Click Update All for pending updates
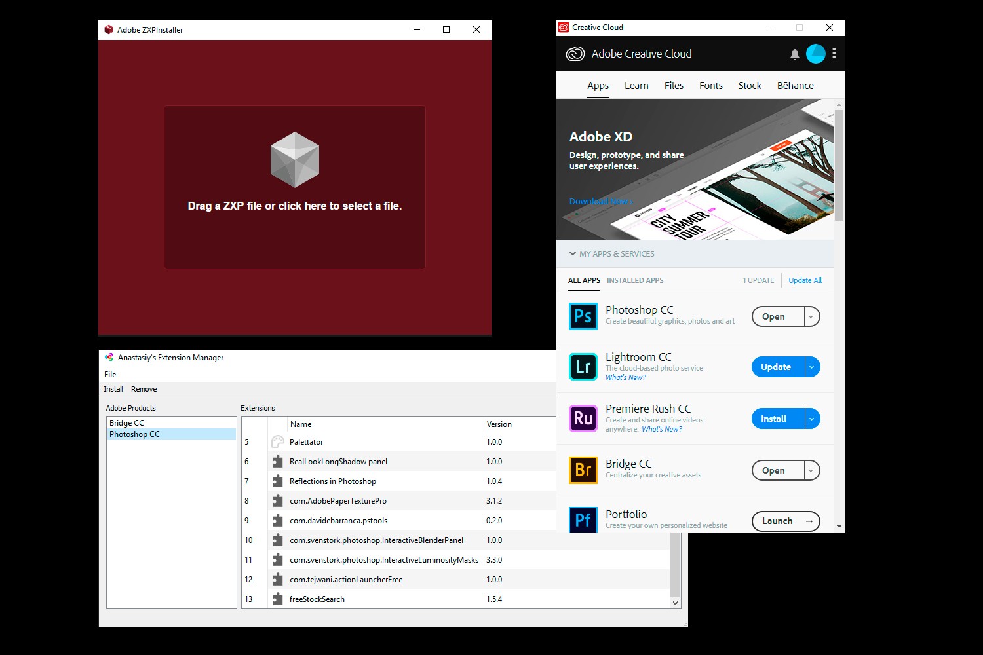Image resolution: width=983 pixels, height=655 pixels. [x=804, y=280]
